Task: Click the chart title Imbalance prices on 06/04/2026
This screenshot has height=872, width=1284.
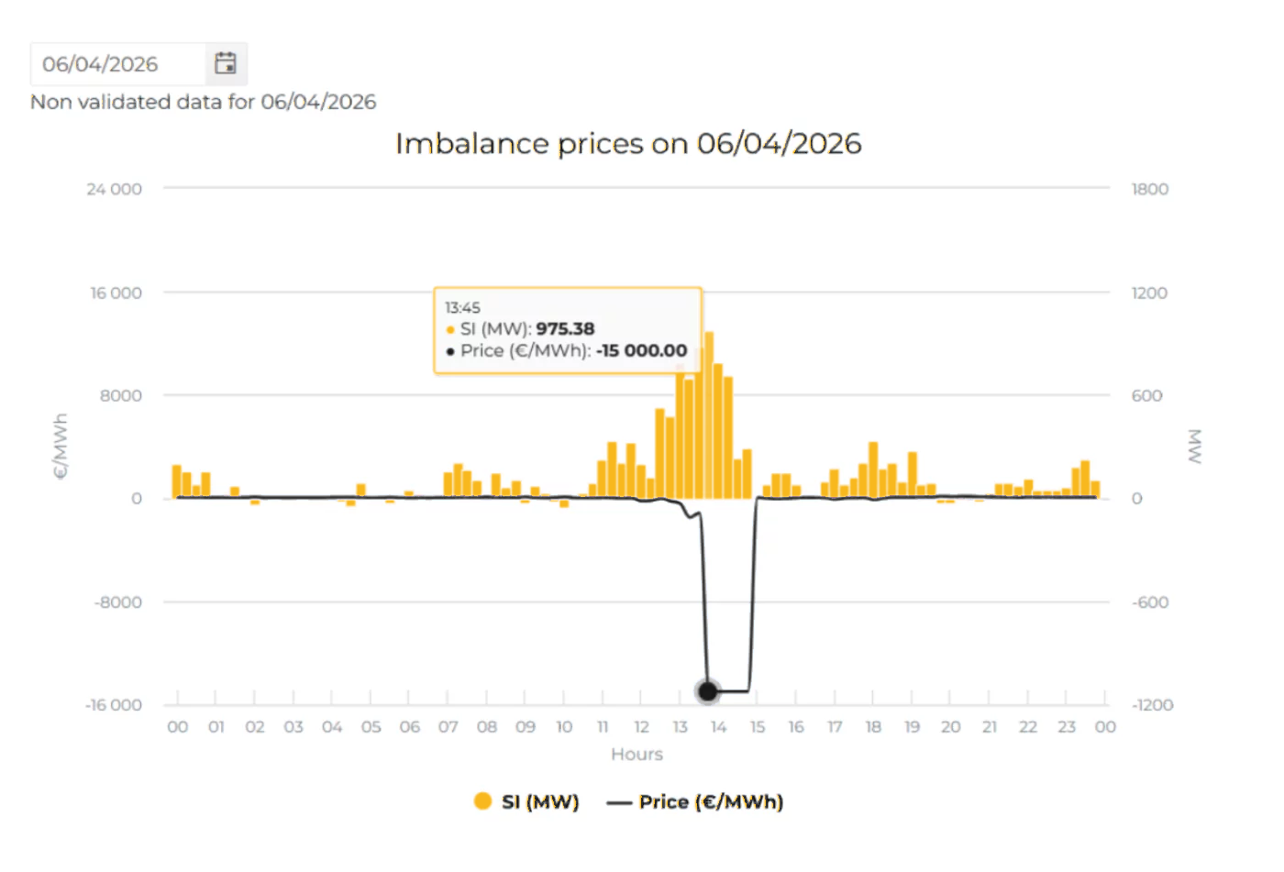Action: coord(628,144)
